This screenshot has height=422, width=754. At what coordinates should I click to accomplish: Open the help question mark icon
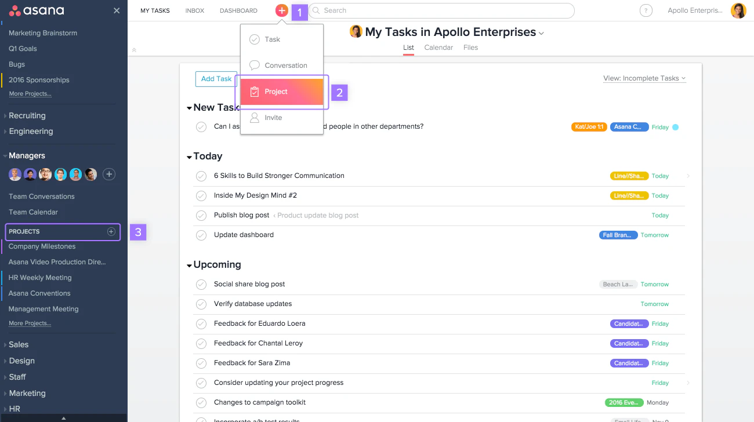[646, 10]
